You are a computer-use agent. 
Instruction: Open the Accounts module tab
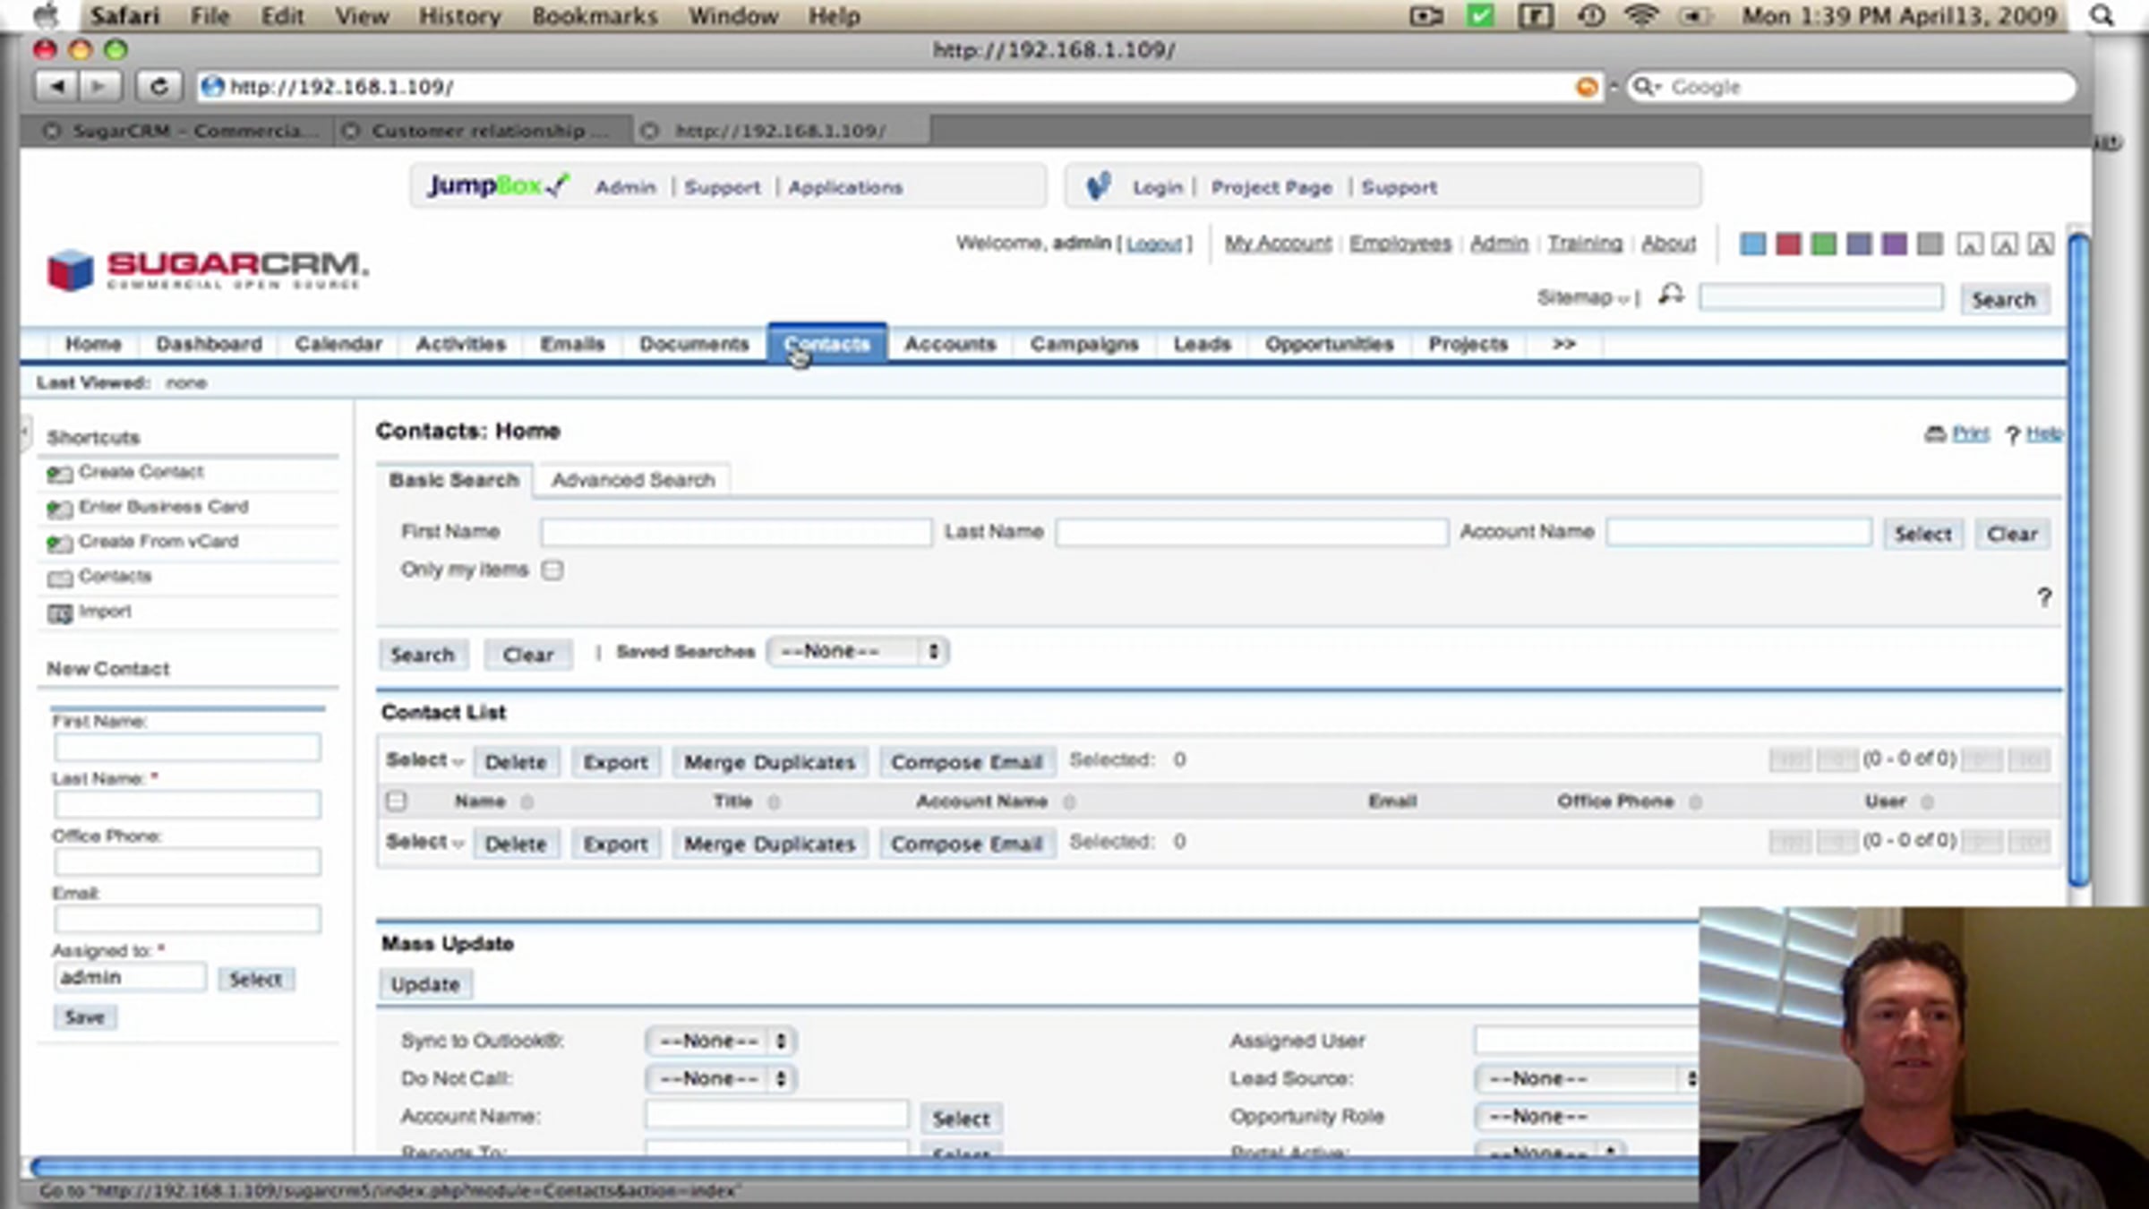[x=949, y=345]
